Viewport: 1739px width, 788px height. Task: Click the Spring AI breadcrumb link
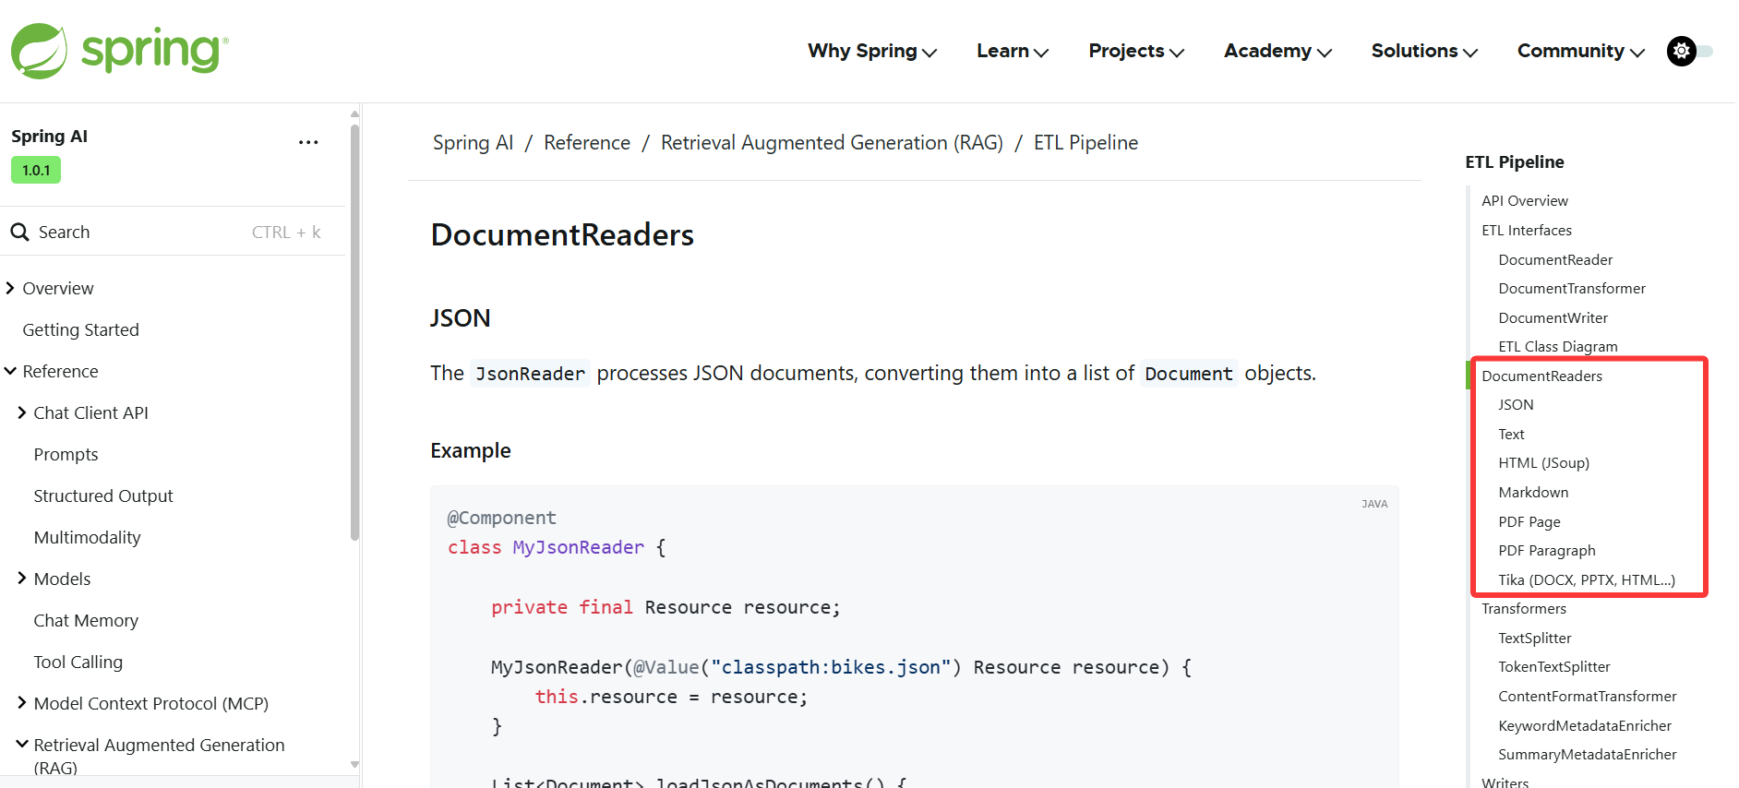(x=473, y=143)
